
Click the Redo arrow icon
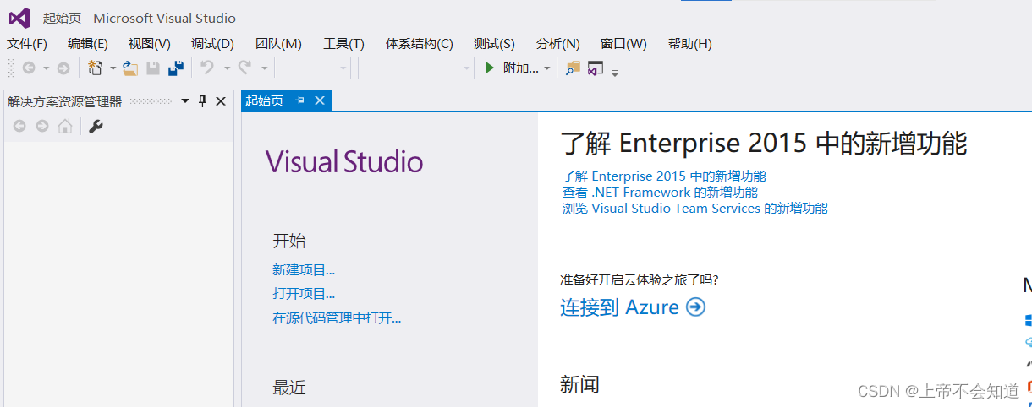click(x=244, y=68)
